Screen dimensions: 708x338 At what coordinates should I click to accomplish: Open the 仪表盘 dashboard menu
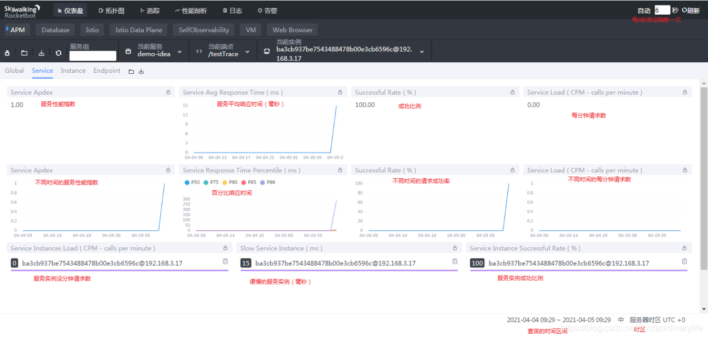tap(71, 10)
